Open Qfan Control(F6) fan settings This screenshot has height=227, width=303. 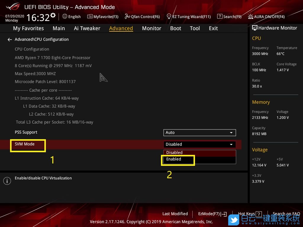pyautogui.click(x=142, y=17)
